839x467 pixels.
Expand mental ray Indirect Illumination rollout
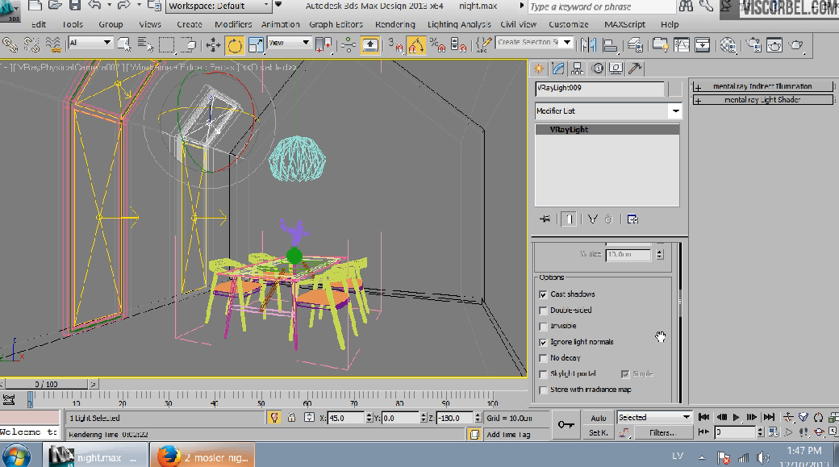point(762,86)
